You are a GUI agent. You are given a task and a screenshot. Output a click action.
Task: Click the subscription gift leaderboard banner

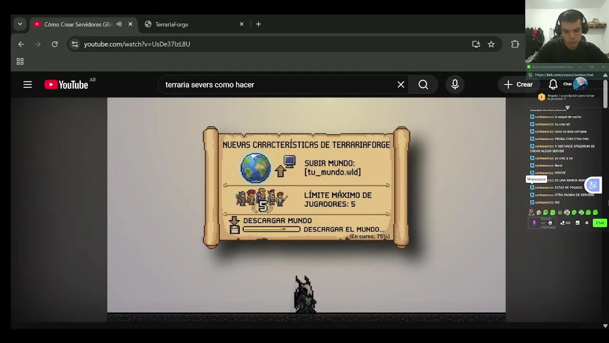point(566,97)
